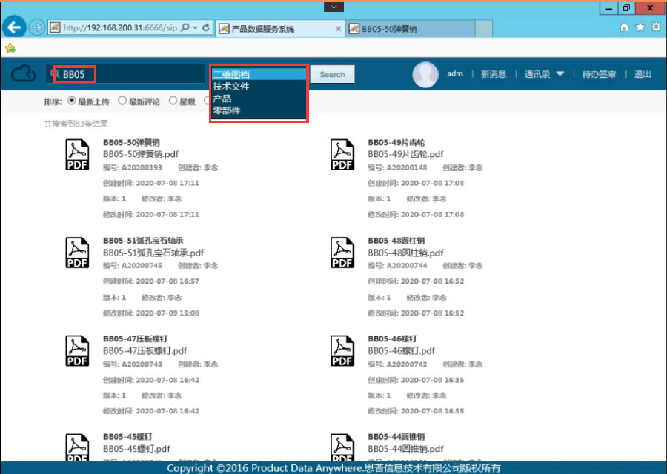
Task: Open title link BB05-47压板螺钉
Action: pos(136,338)
